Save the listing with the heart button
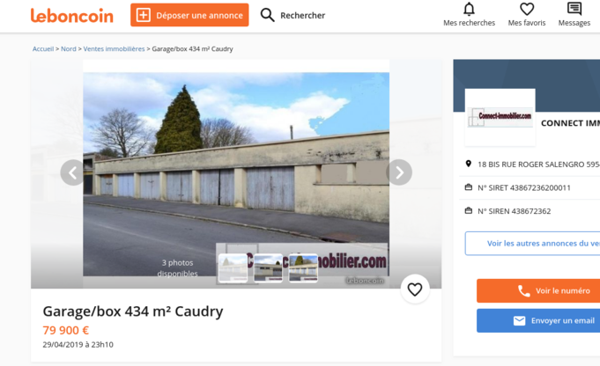 pos(415,289)
